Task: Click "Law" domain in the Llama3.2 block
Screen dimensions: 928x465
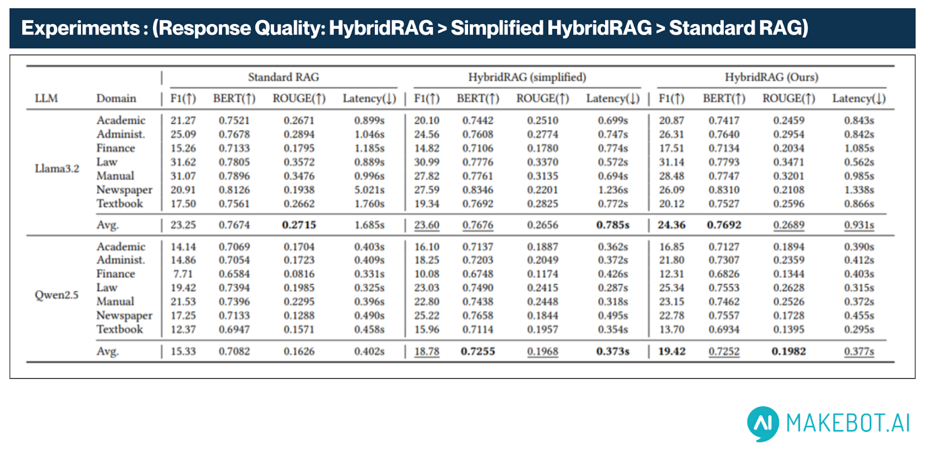Action: 107,162
